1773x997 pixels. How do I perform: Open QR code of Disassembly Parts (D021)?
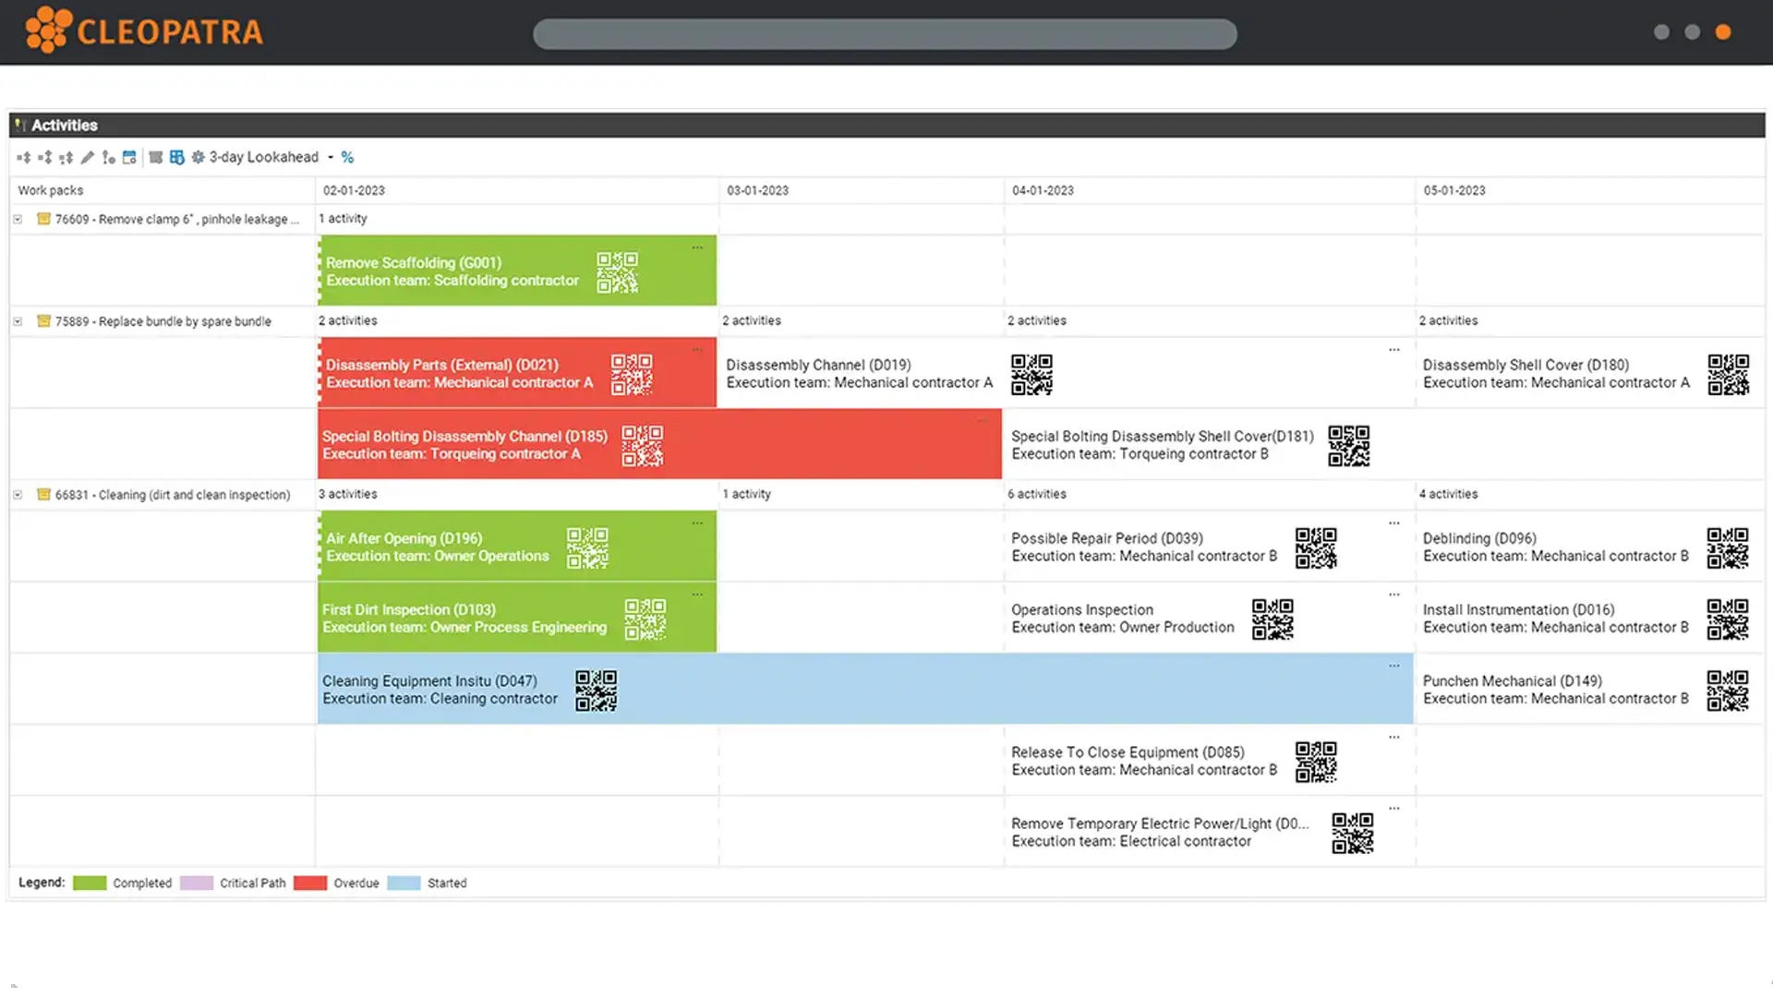click(632, 374)
